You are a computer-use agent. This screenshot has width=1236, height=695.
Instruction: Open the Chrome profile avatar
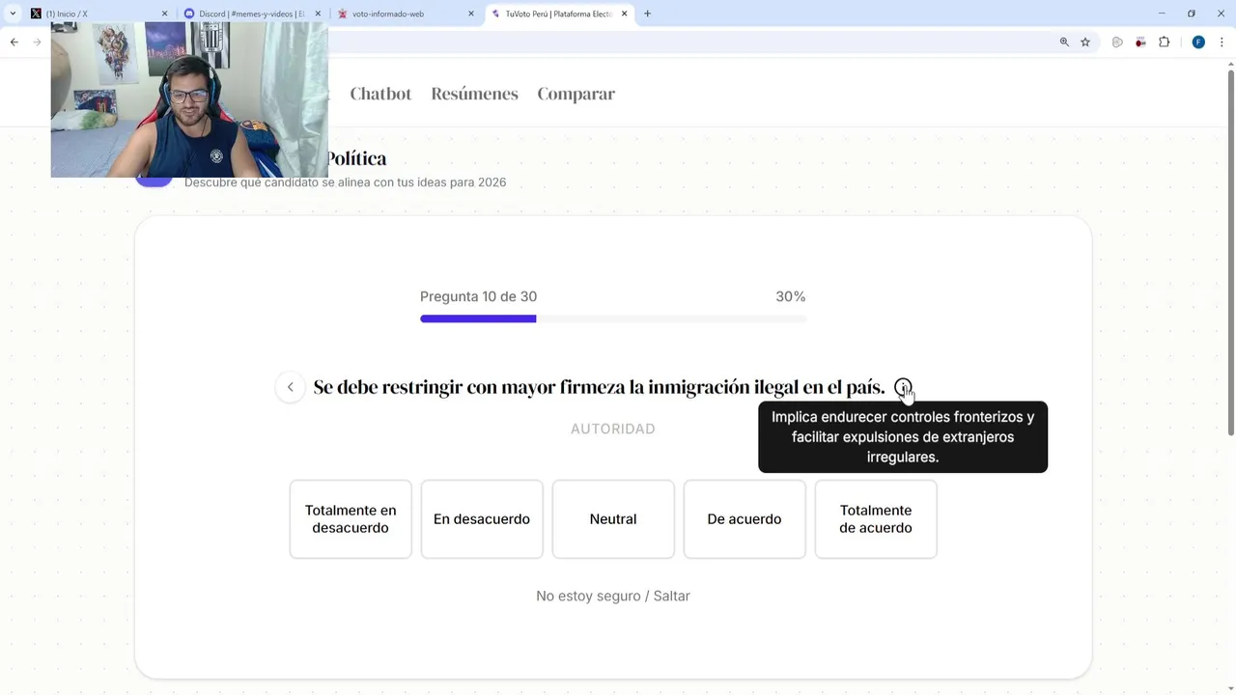[x=1198, y=42]
